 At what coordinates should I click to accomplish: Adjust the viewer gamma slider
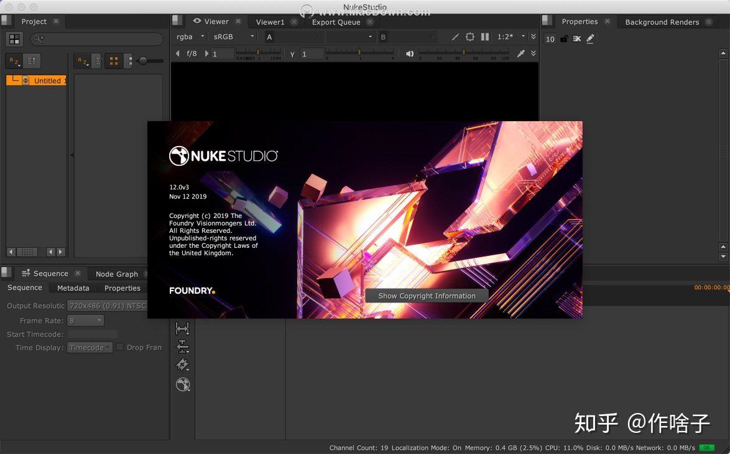[x=360, y=53]
